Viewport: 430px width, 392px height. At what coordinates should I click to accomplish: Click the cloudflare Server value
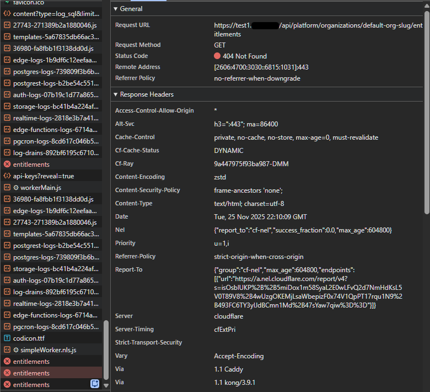[228, 316]
